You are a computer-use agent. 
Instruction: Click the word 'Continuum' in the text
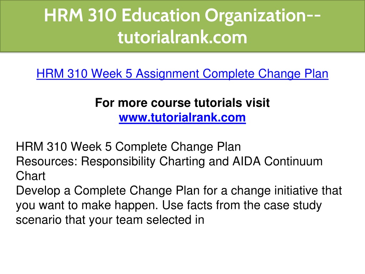(293, 162)
